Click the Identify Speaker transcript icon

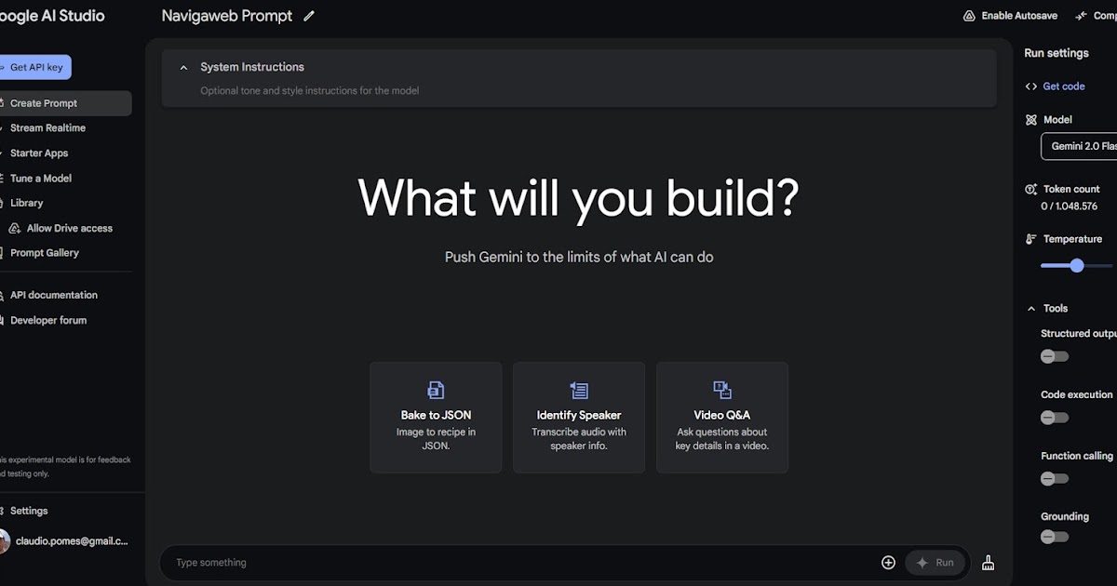pyautogui.click(x=579, y=390)
